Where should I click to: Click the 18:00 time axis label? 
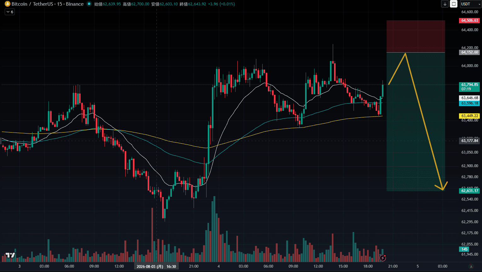[x=368, y=266]
